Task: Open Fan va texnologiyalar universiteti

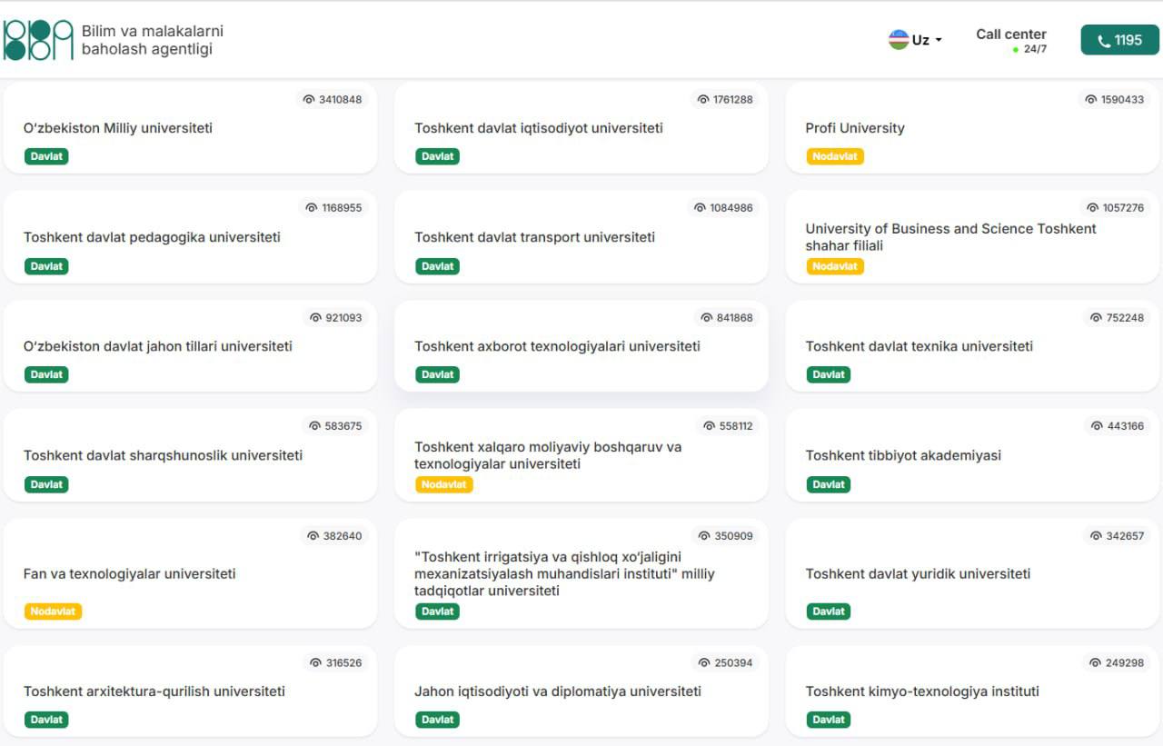Action: tap(190, 573)
